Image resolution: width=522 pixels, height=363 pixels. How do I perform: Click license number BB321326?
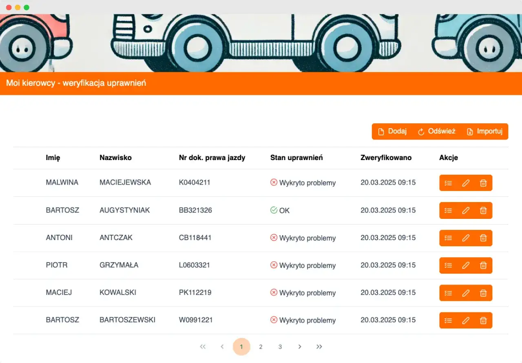(x=195, y=210)
